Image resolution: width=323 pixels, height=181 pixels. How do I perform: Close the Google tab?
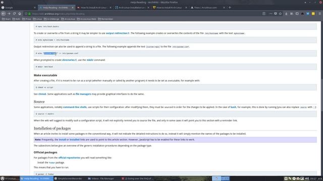[35, 8]
